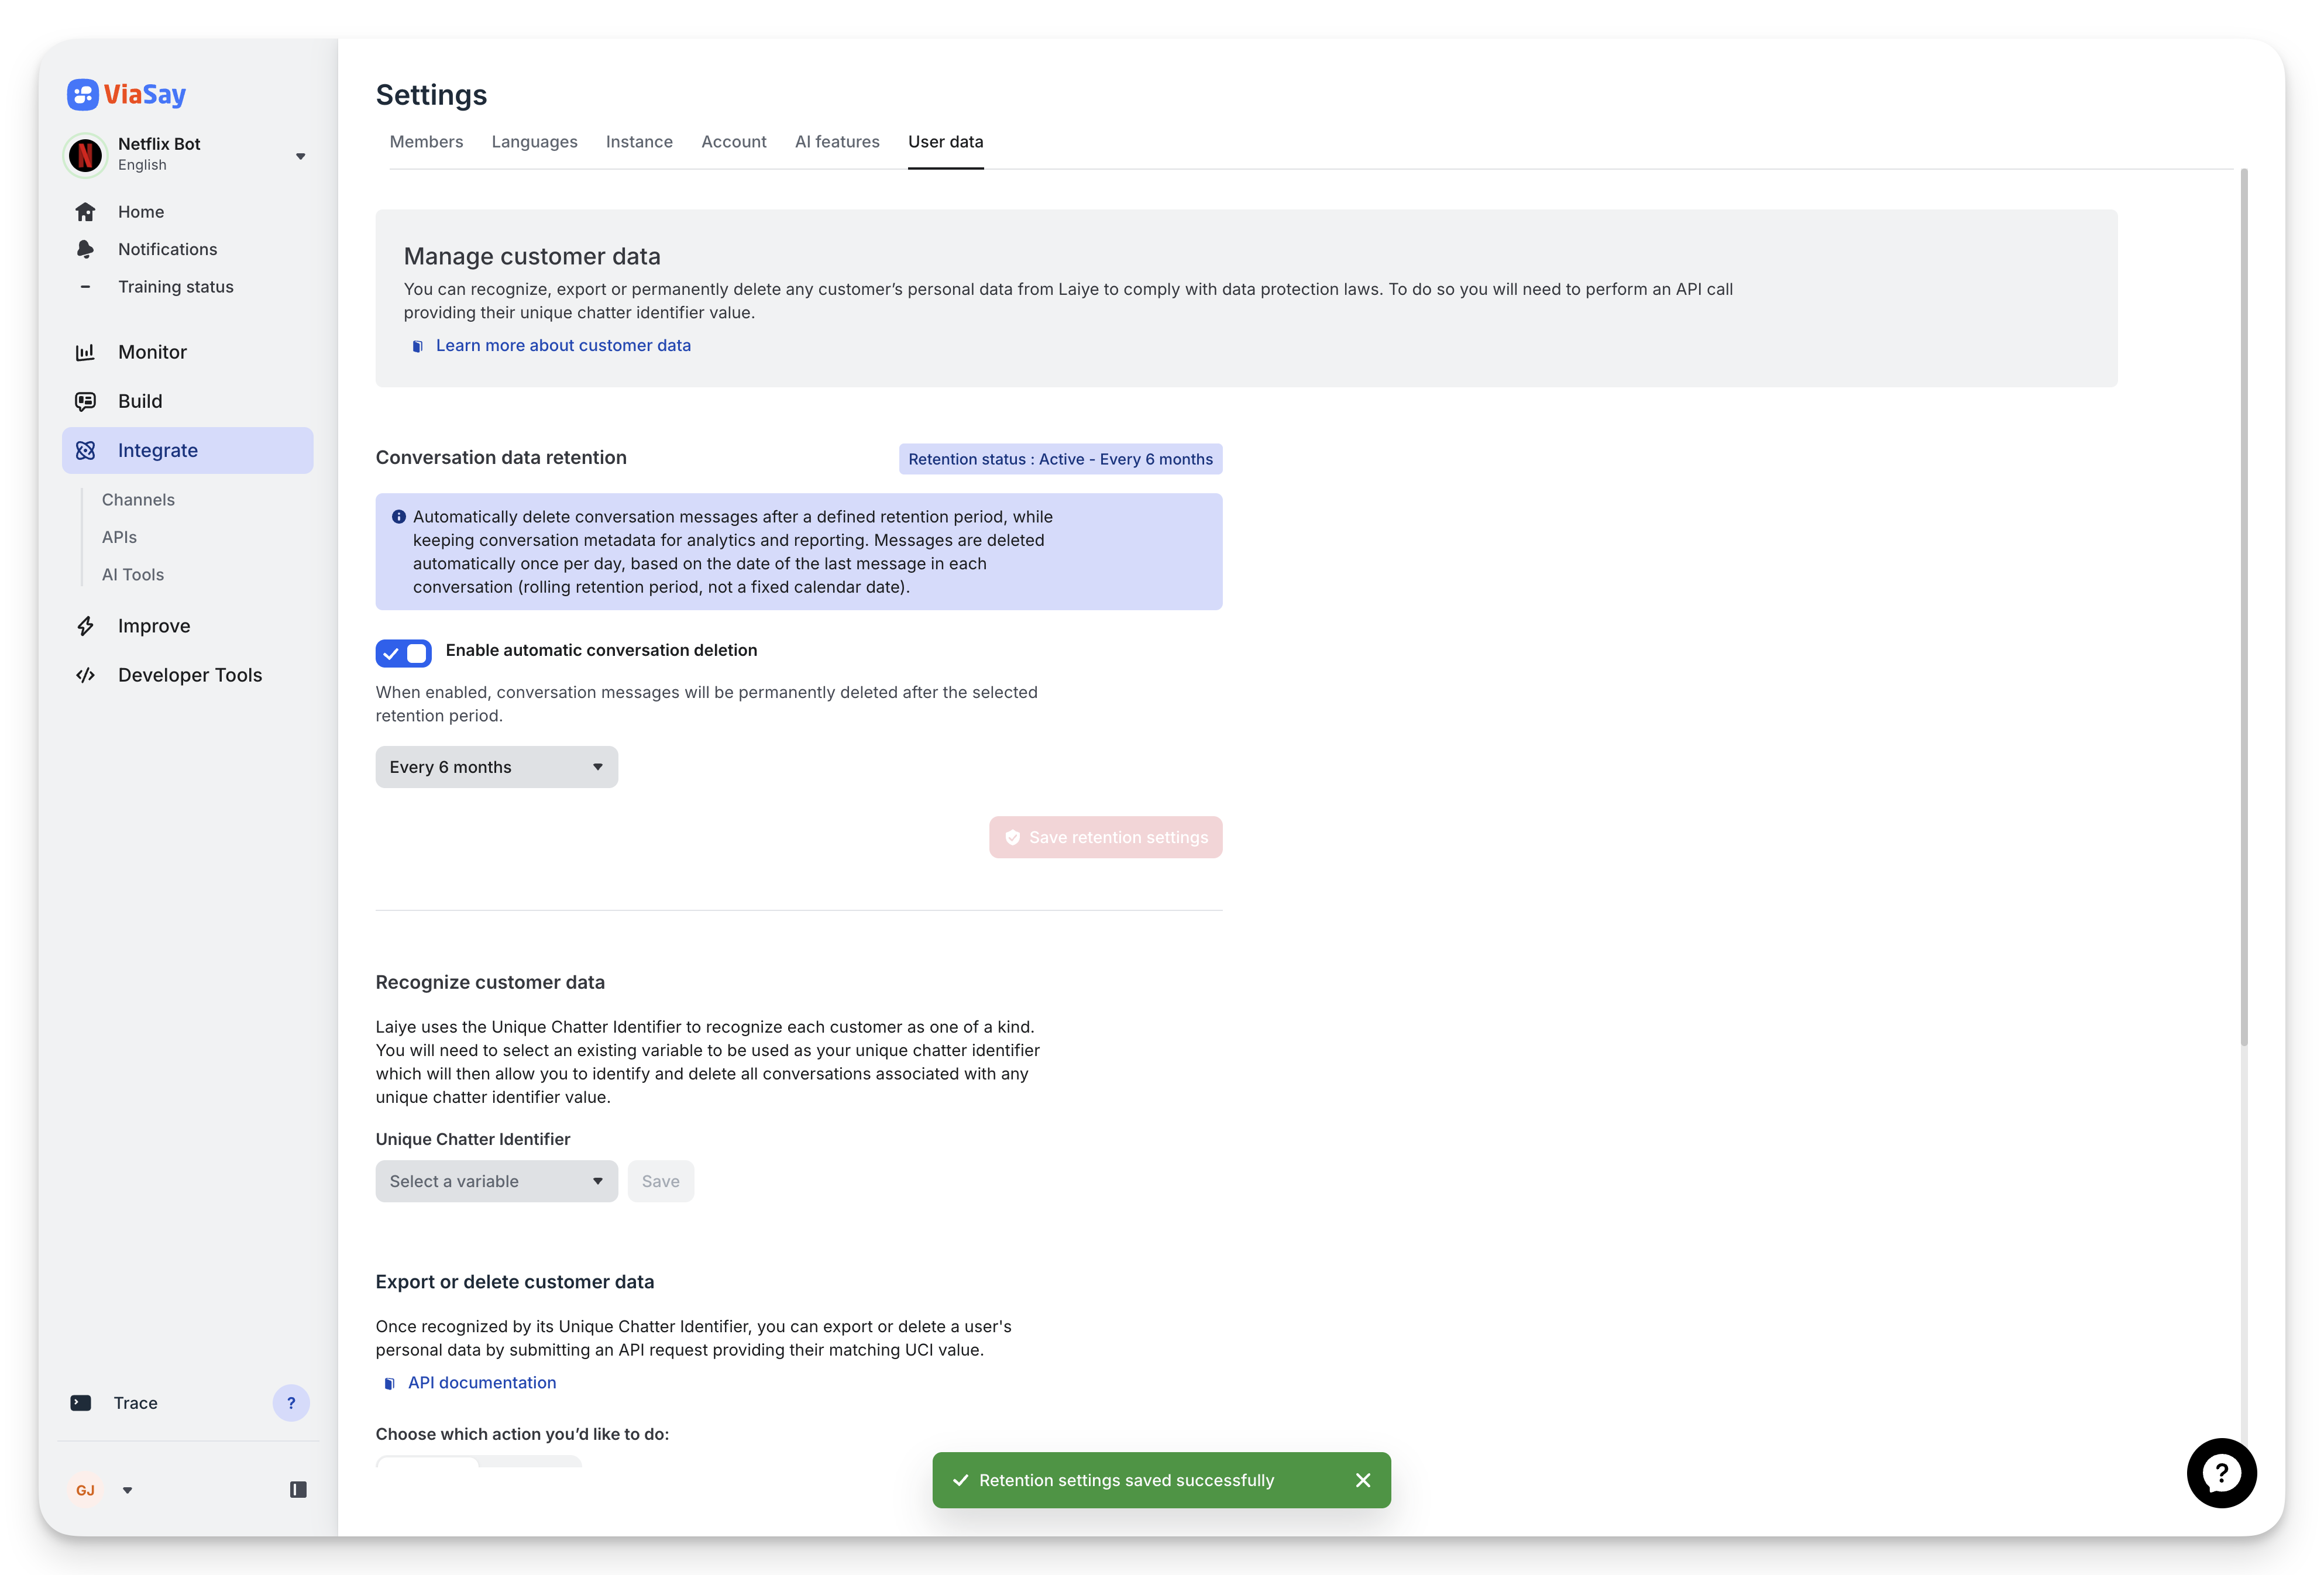Open Developer Tools code icon
Screen dimensions: 2324x1575
[x=85, y=675]
